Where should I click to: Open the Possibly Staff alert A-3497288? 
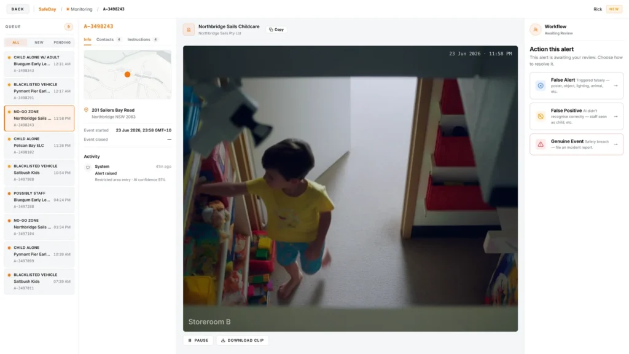(x=39, y=200)
